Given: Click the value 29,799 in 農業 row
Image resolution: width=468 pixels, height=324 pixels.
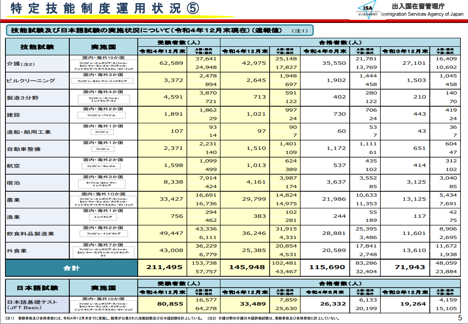Looking at the screenshot, I should coord(254,199).
